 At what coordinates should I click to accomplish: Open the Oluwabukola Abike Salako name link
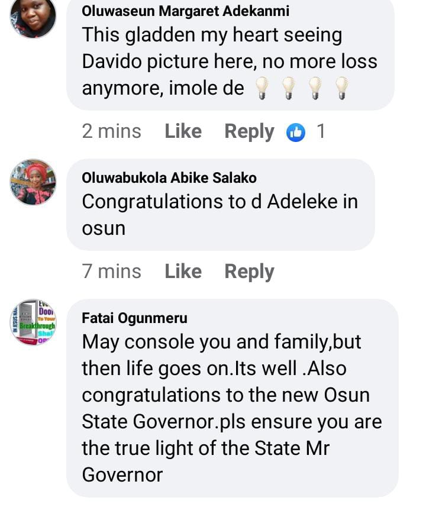(169, 177)
